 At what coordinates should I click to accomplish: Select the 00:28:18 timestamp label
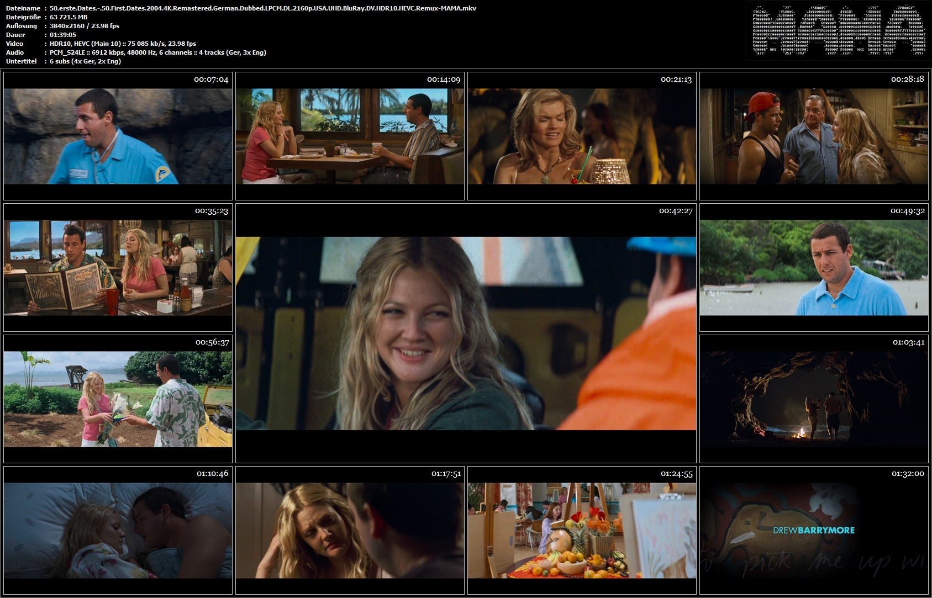pyautogui.click(x=908, y=80)
